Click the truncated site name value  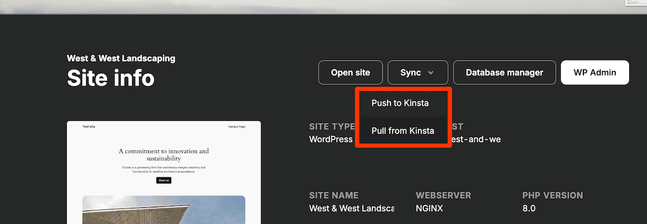[x=351, y=208]
